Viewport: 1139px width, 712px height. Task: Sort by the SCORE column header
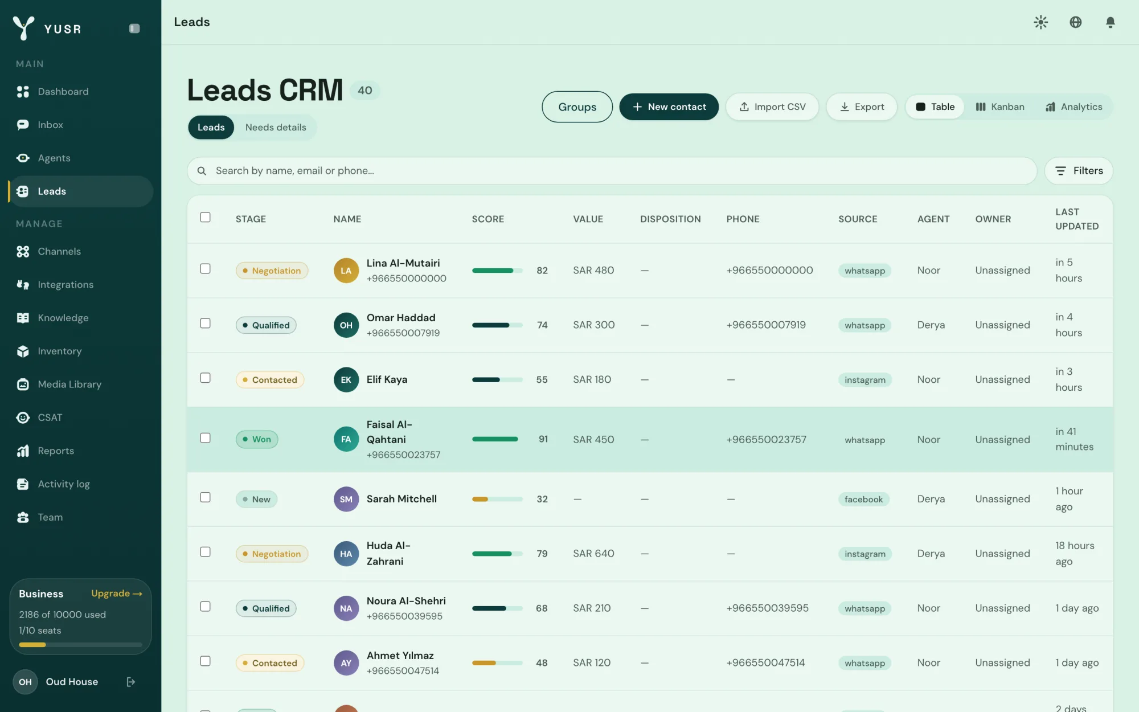point(487,219)
